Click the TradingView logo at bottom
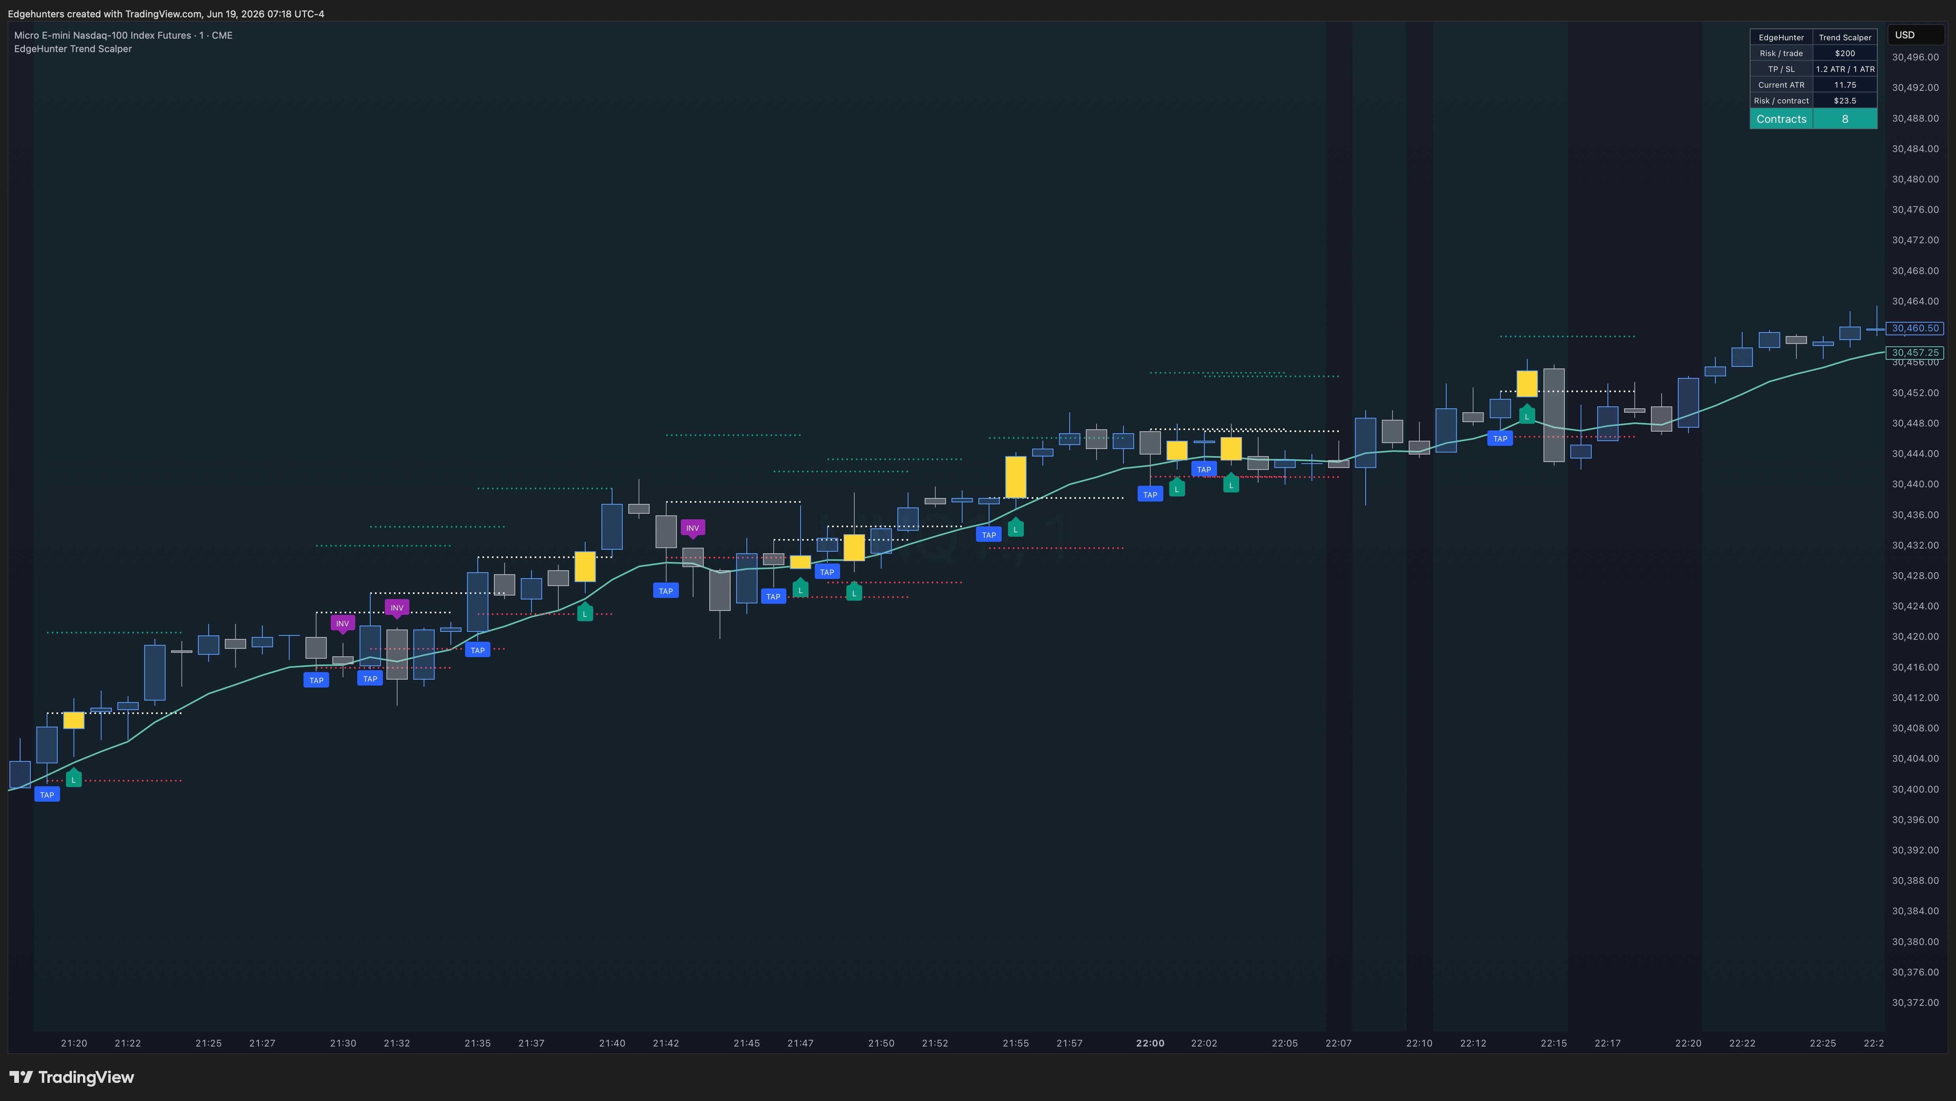Image resolution: width=1956 pixels, height=1101 pixels. (x=72, y=1077)
